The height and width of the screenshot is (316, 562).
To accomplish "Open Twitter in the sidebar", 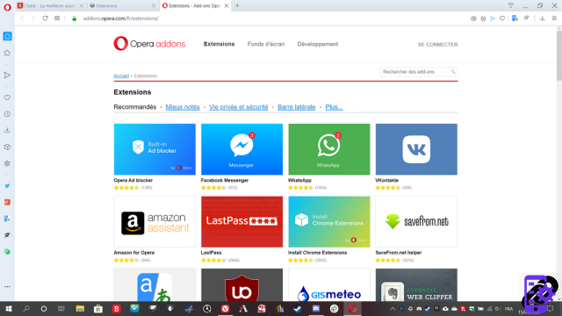I will tap(7, 185).
